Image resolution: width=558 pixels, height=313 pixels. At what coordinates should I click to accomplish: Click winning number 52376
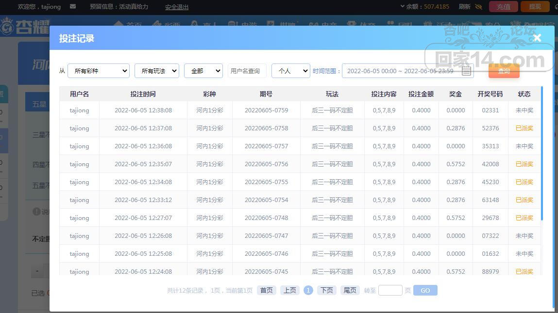(490, 128)
